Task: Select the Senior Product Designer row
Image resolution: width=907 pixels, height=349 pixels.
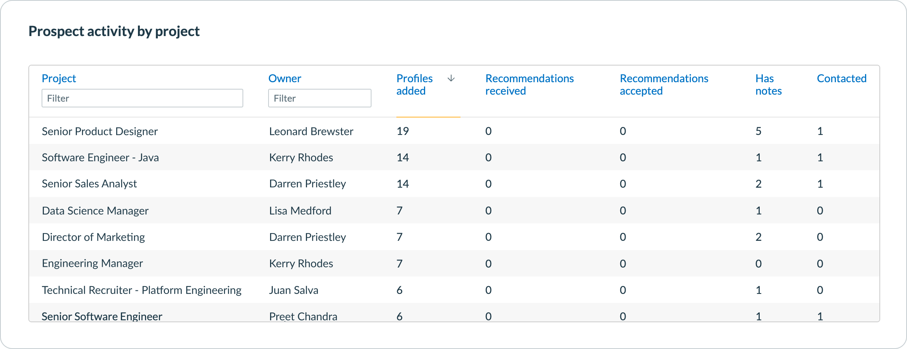Action: point(99,131)
